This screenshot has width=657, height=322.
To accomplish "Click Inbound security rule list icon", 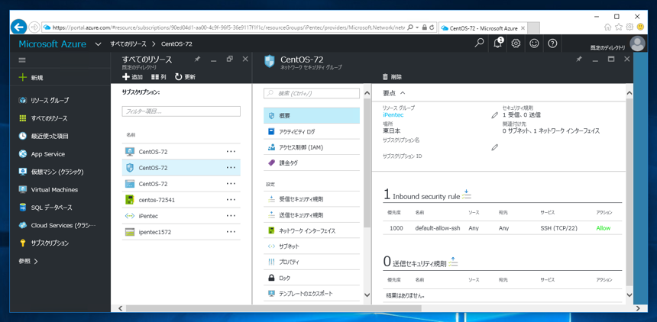I will tap(467, 195).
